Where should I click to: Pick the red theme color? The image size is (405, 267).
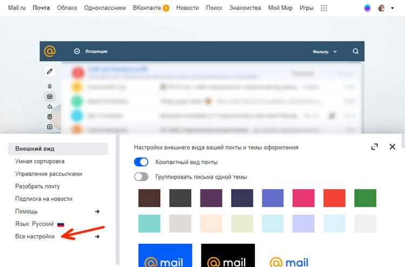pos(334,198)
